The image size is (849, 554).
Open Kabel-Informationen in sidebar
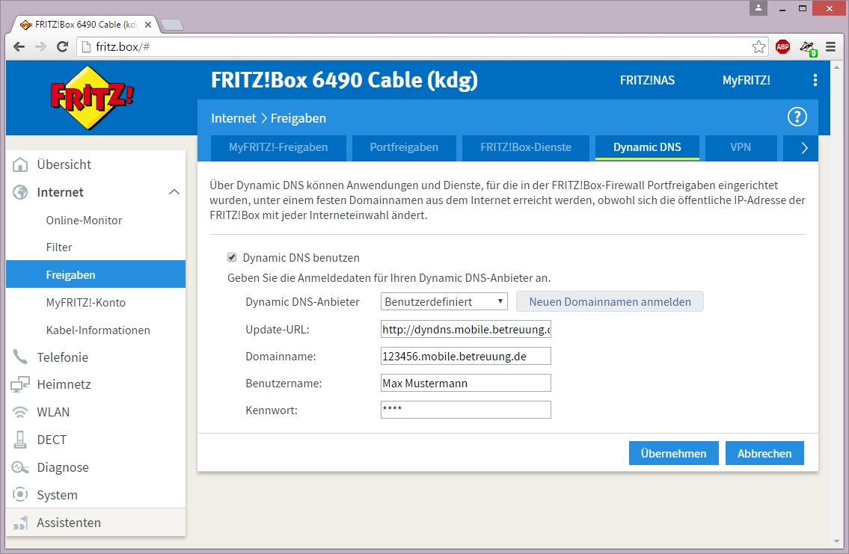click(x=98, y=330)
